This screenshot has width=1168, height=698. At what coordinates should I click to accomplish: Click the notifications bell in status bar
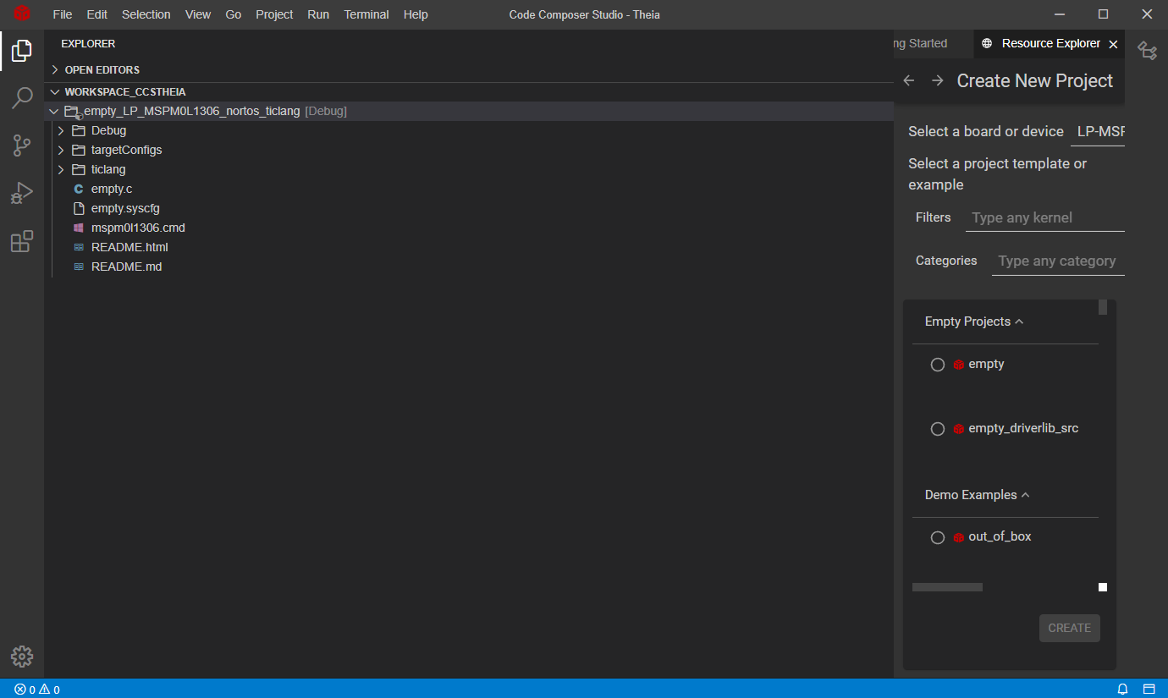[x=1123, y=689]
